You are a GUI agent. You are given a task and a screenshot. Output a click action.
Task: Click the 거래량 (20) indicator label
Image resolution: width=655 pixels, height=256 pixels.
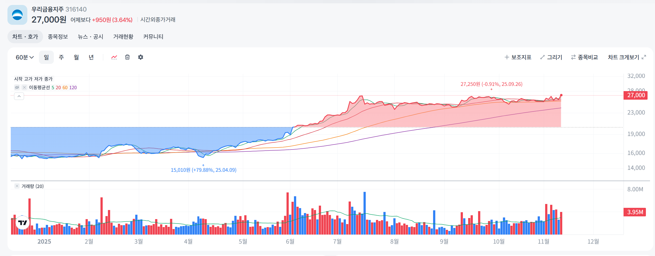click(33, 186)
